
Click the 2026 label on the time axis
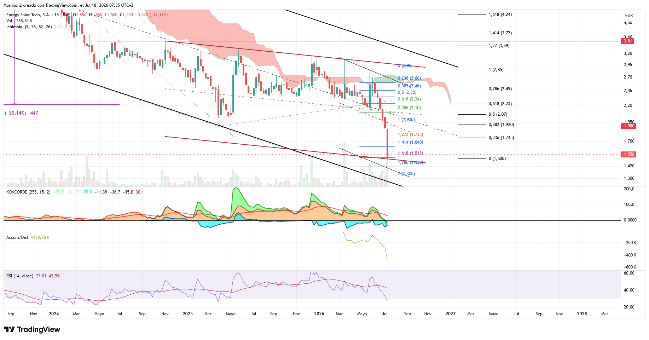319,314
